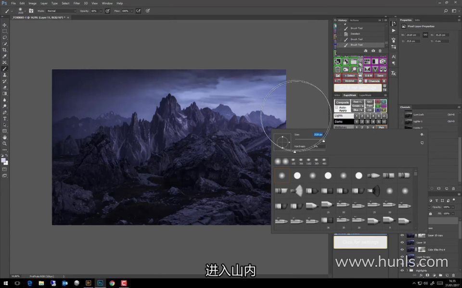The height and width of the screenshot is (288, 462).
Task: Click the foreground color swatch
Action: pyautogui.click(x=3, y=160)
